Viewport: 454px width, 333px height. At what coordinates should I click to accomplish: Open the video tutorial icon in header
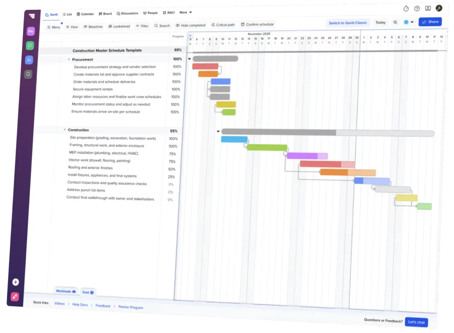tap(428, 8)
